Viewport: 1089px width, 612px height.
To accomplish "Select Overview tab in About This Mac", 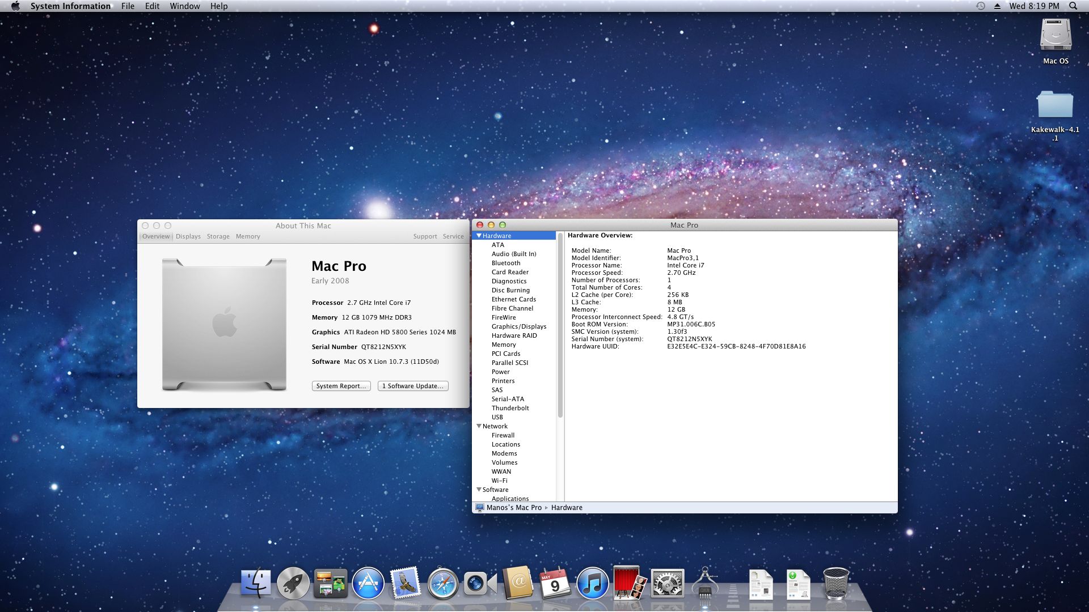I will 156,237.
